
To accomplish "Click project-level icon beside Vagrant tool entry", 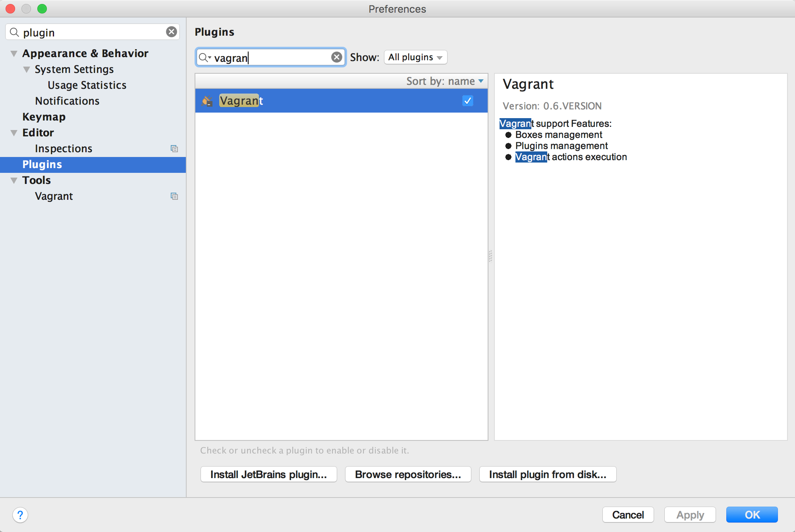I will tap(174, 196).
